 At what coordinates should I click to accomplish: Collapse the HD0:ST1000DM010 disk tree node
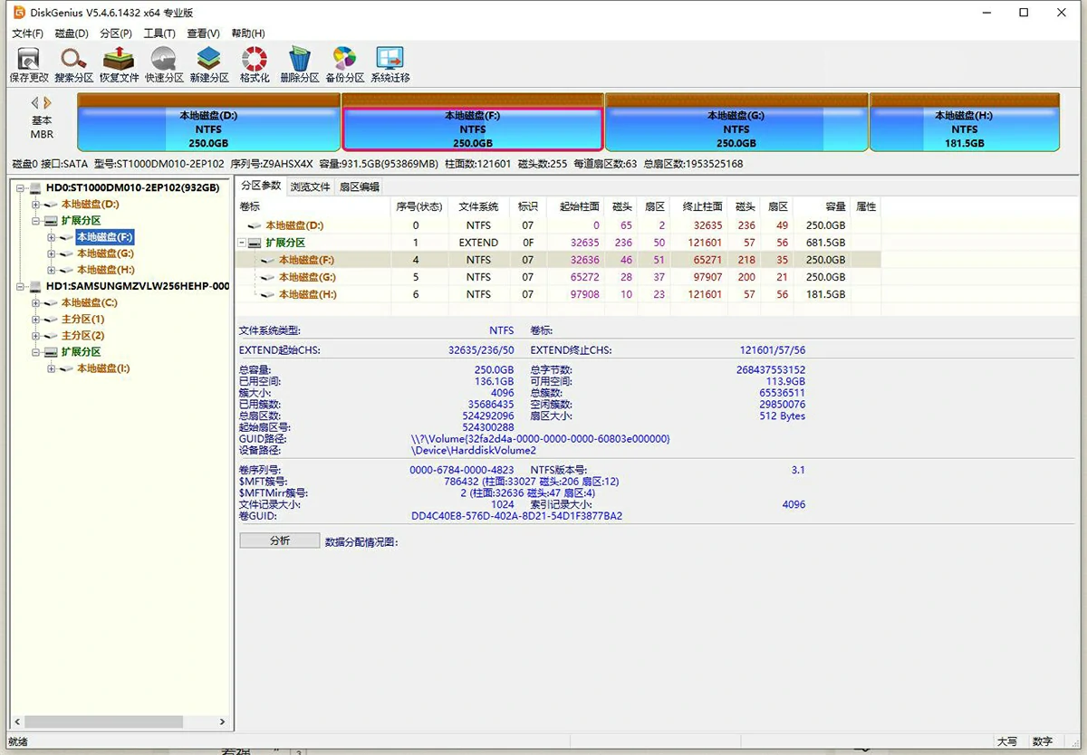(20, 188)
